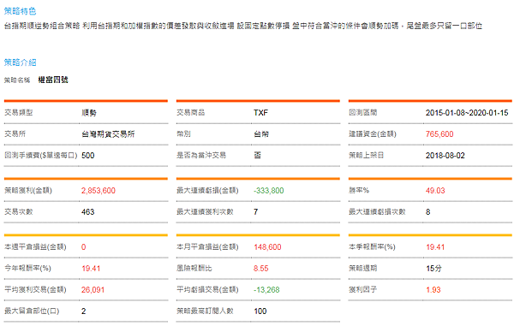Click the 回測區間 row label
514x326 pixels.
[x=363, y=113]
